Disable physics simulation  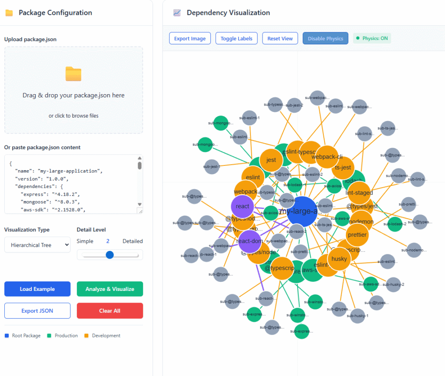point(325,38)
